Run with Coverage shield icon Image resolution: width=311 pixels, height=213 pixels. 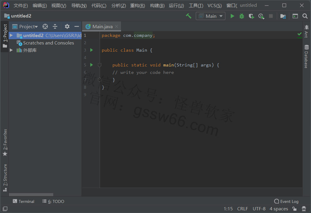coord(251,16)
